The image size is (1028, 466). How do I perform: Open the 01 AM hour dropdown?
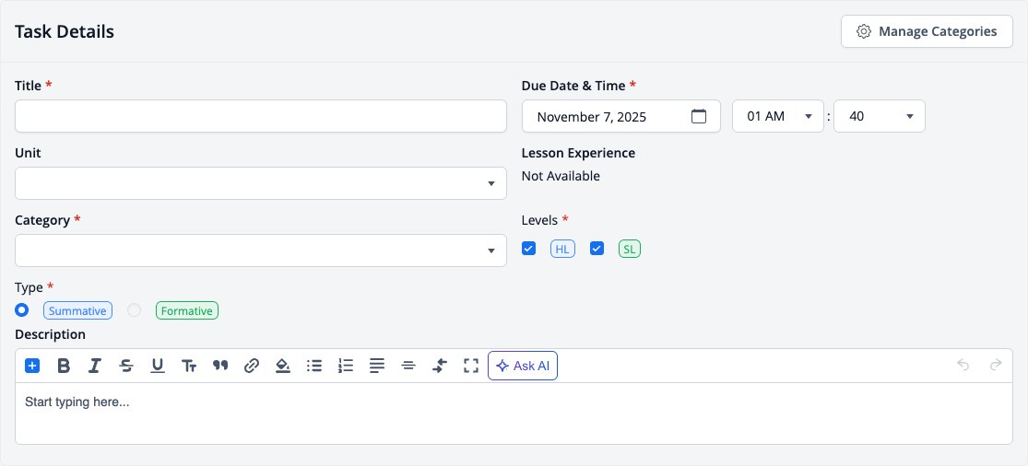pos(778,116)
